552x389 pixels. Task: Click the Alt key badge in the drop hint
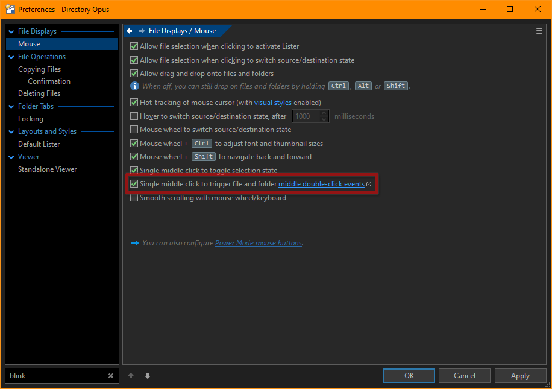click(363, 86)
